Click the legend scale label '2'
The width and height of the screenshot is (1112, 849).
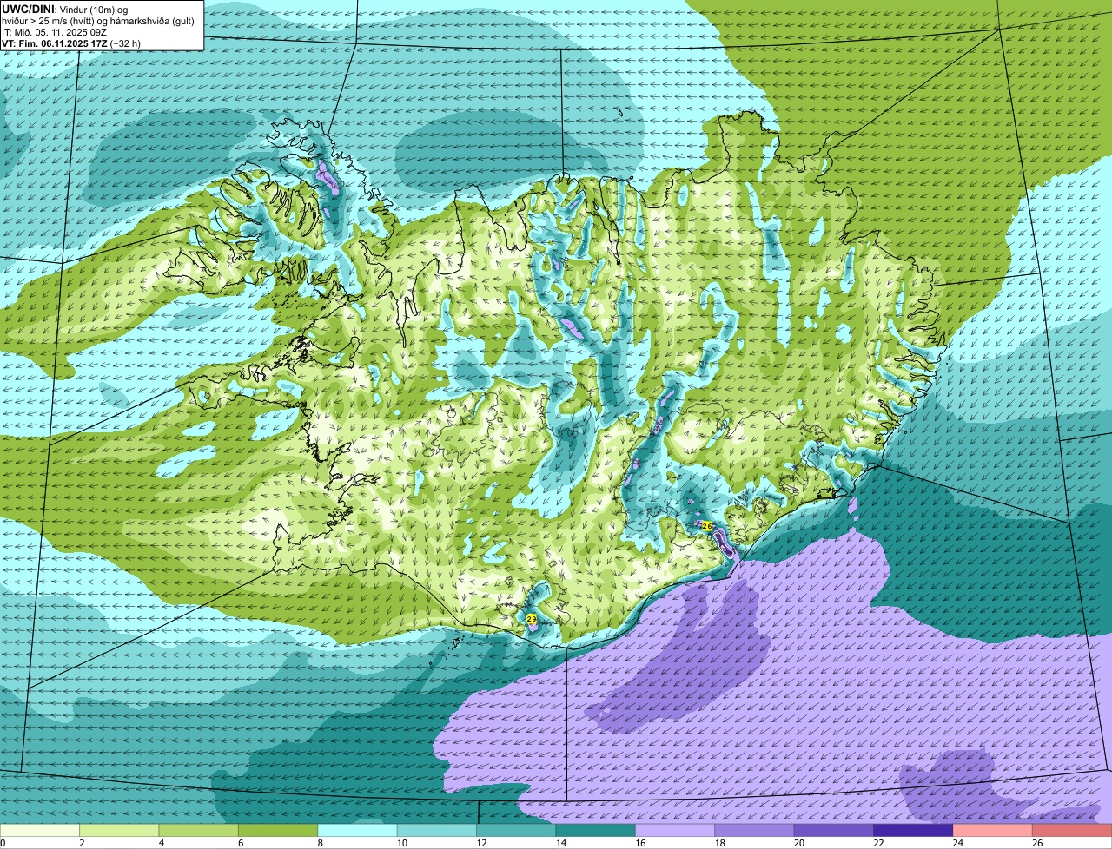pyautogui.click(x=82, y=843)
